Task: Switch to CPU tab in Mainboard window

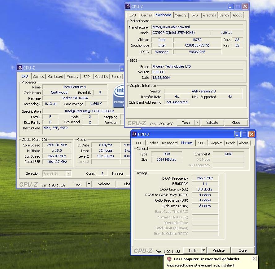Action: (133, 15)
